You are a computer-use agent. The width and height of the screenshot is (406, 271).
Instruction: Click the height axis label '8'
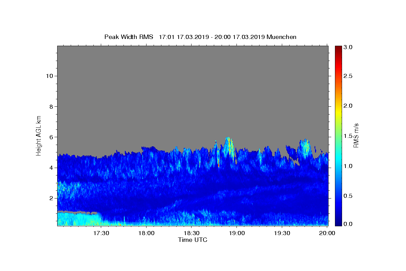[51, 106]
